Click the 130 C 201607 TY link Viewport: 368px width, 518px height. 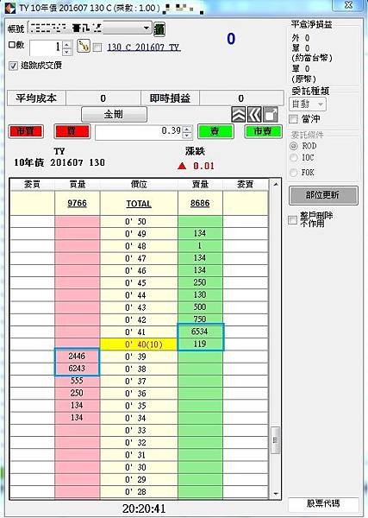(143, 47)
